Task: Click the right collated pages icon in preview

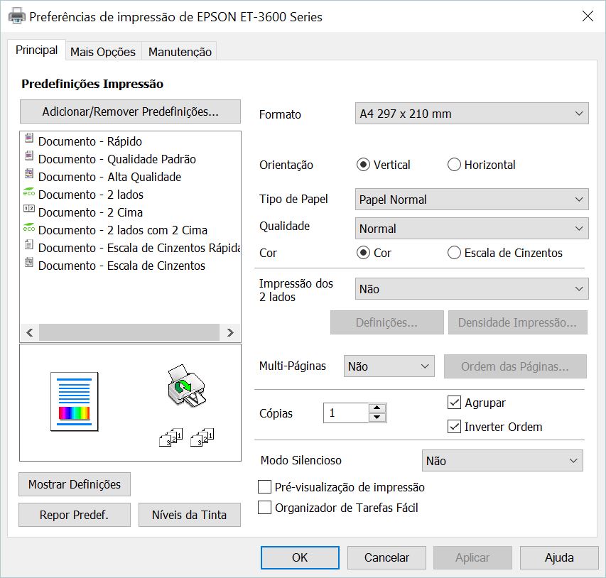Action: [x=202, y=437]
